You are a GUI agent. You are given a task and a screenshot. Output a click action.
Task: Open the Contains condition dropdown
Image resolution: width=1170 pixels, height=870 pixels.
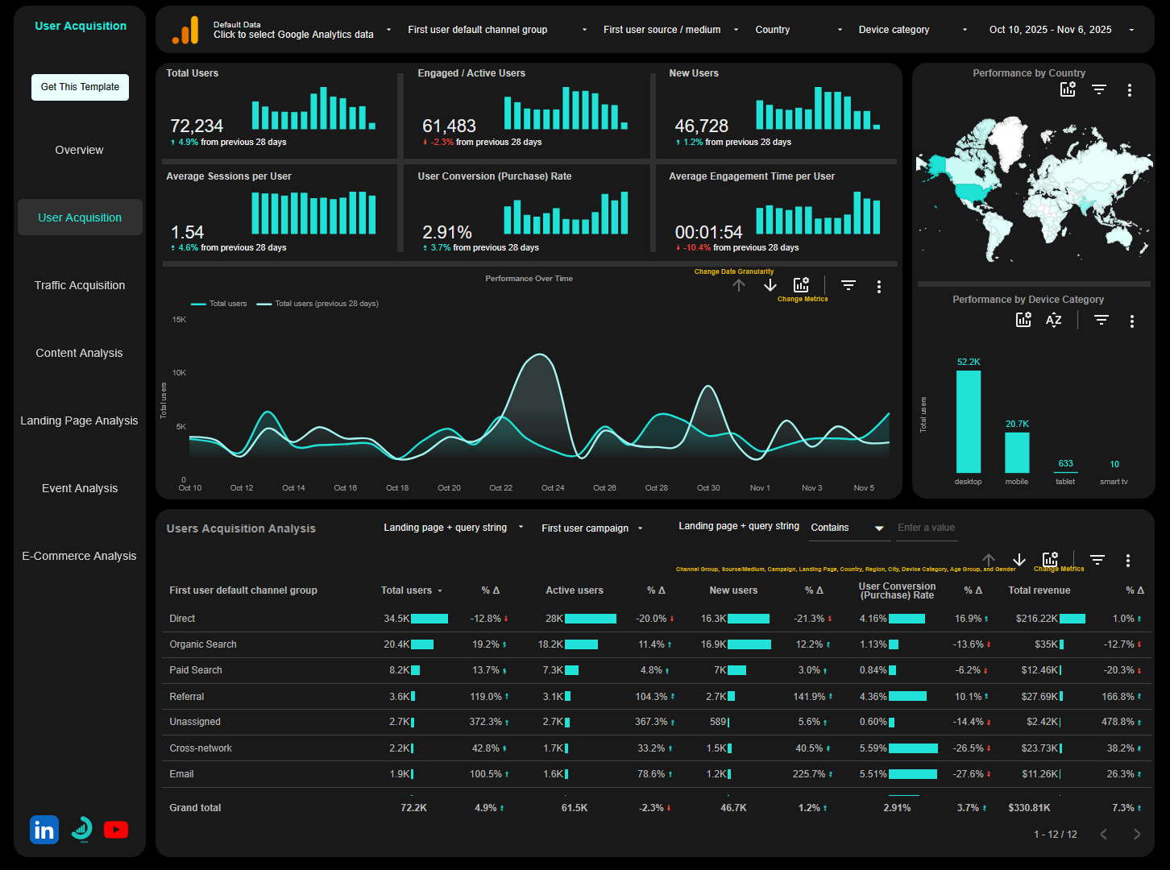tap(849, 528)
